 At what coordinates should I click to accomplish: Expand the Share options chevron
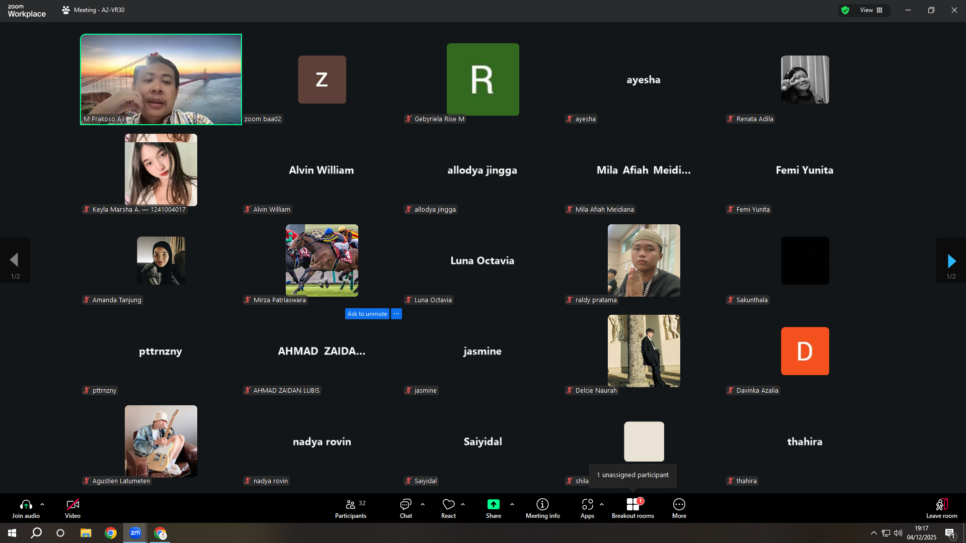[x=512, y=504]
